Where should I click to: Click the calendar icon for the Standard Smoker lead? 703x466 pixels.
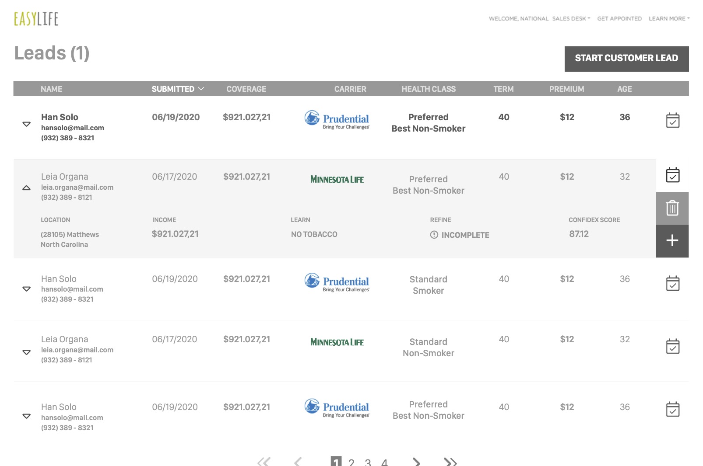(672, 283)
